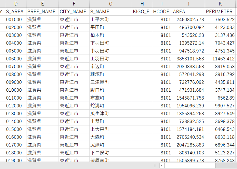Select the AREA header cell
The height and width of the screenshot is (169, 237).
(189, 12)
